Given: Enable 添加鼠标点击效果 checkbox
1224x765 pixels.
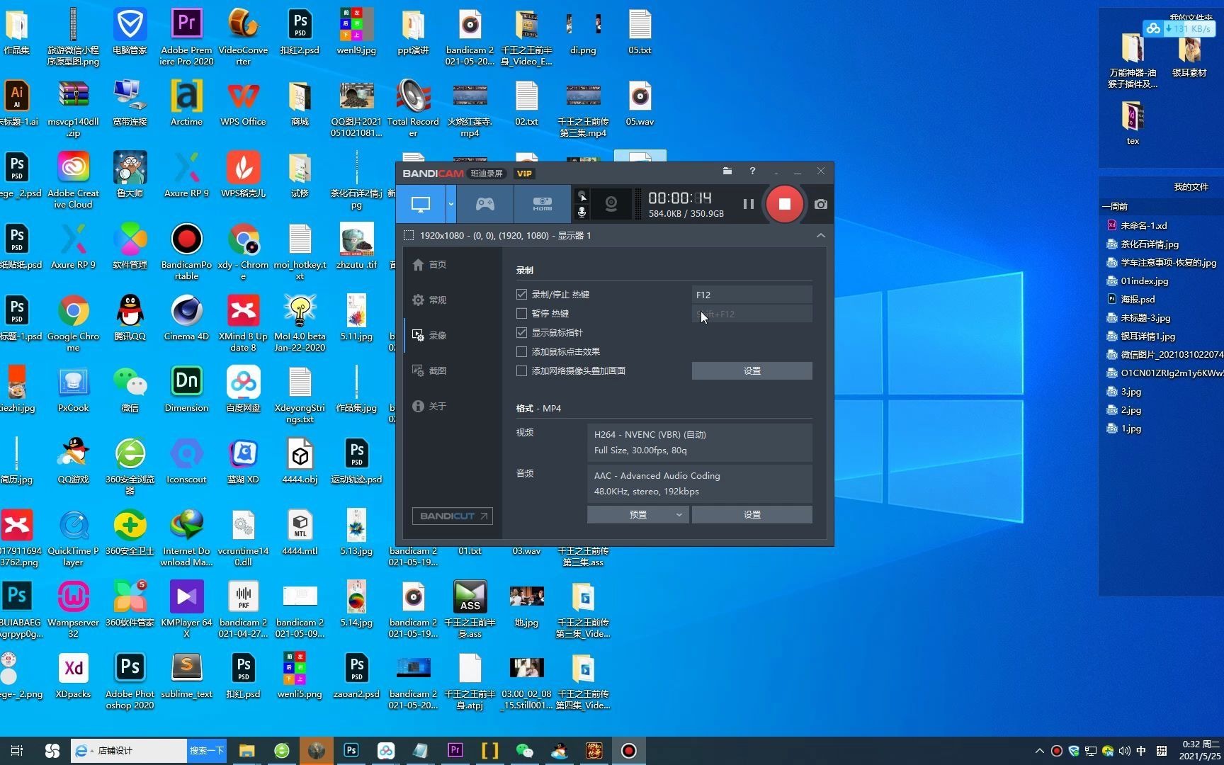Looking at the screenshot, I should click(522, 351).
